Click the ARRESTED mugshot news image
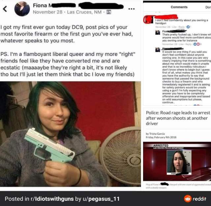Screen dimensions: 211x206 point(177,161)
